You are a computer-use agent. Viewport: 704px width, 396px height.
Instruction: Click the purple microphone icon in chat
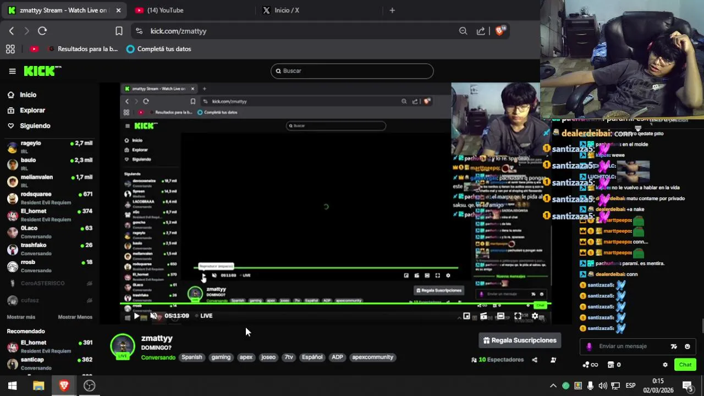tap(589, 346)
